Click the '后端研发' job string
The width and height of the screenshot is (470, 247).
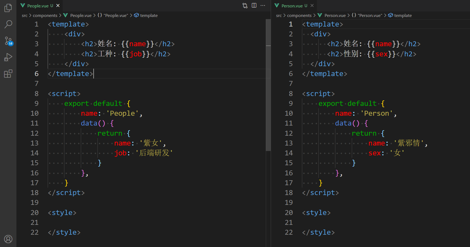click(154, 153)
